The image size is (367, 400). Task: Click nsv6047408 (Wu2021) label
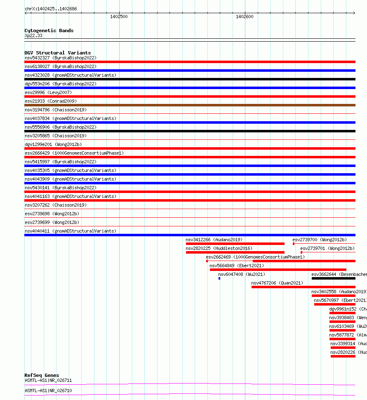242,275
